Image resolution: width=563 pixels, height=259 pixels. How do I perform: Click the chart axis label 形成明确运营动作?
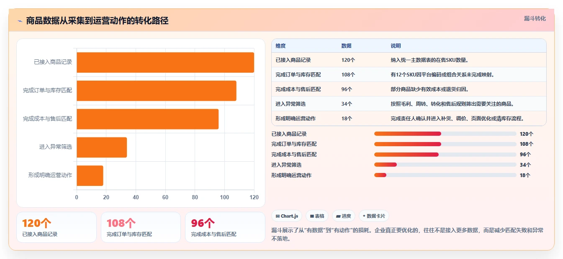tap(50, 175)
